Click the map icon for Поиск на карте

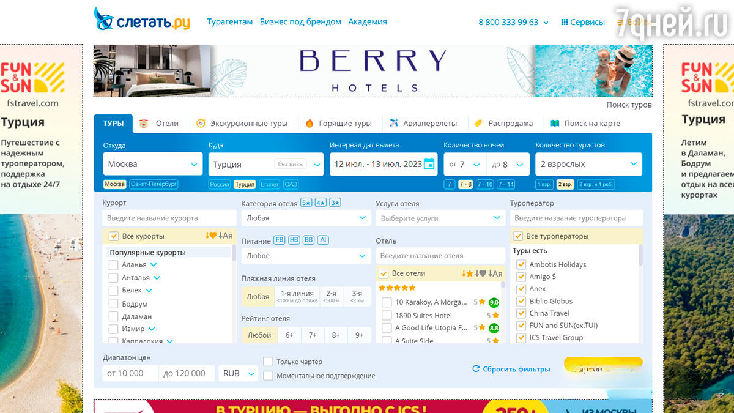555,123
